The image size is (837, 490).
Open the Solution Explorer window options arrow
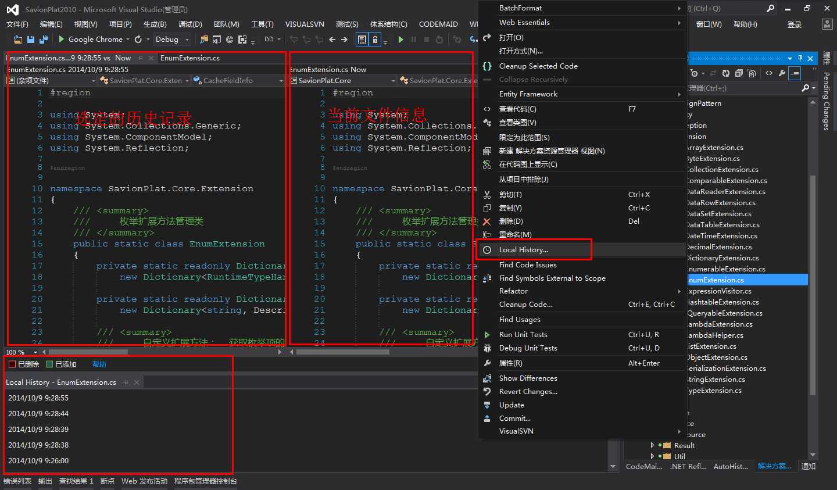[790, 58]
